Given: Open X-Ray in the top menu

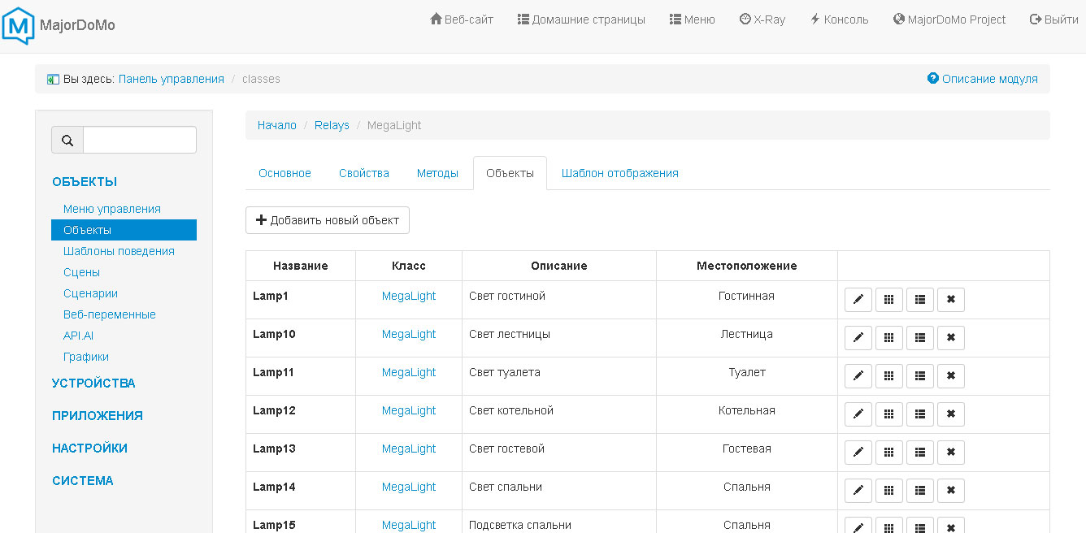Looking at the screenshot, I should 762,19.
